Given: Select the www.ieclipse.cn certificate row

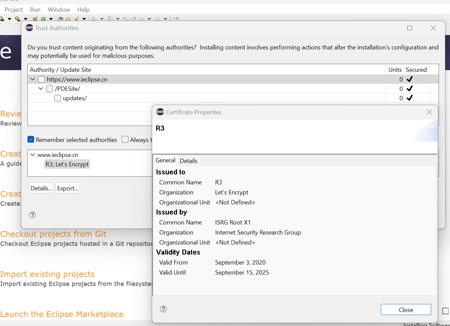Looking at the screenshot, I should tap(58, 155).
